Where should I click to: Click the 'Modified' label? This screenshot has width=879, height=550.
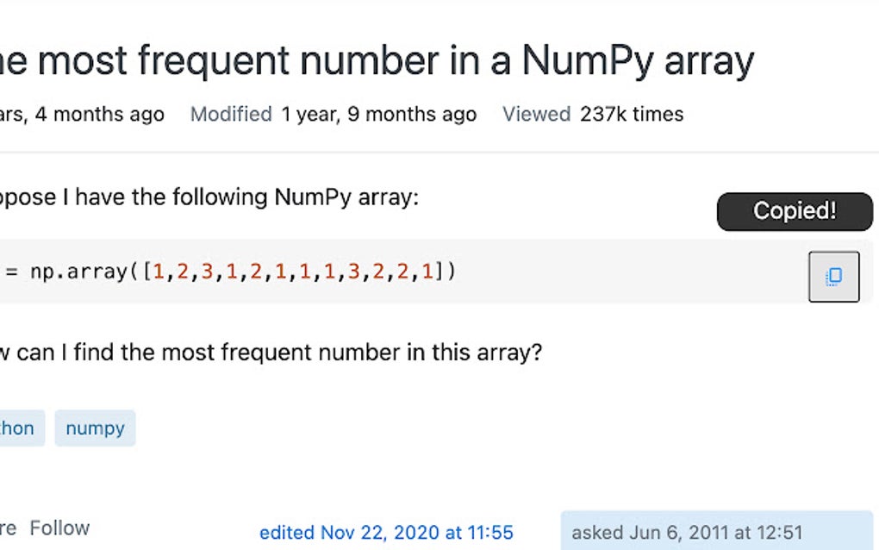[x=231, y=115]
